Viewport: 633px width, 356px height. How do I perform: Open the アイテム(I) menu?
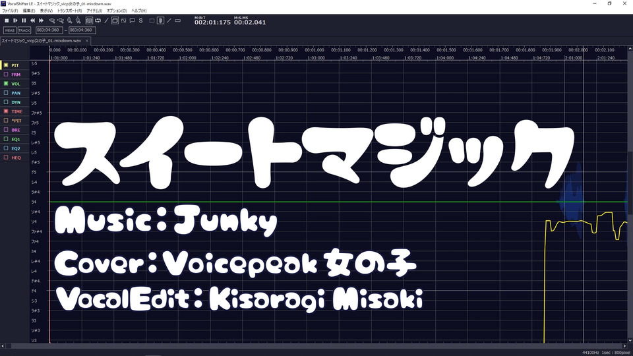94,11
